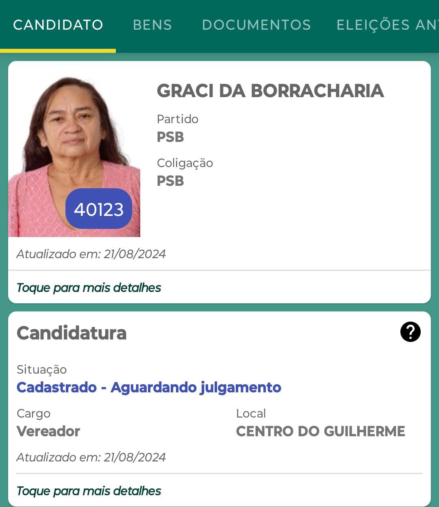Tap the candidate's photo
439x507 pixels.
73,134
